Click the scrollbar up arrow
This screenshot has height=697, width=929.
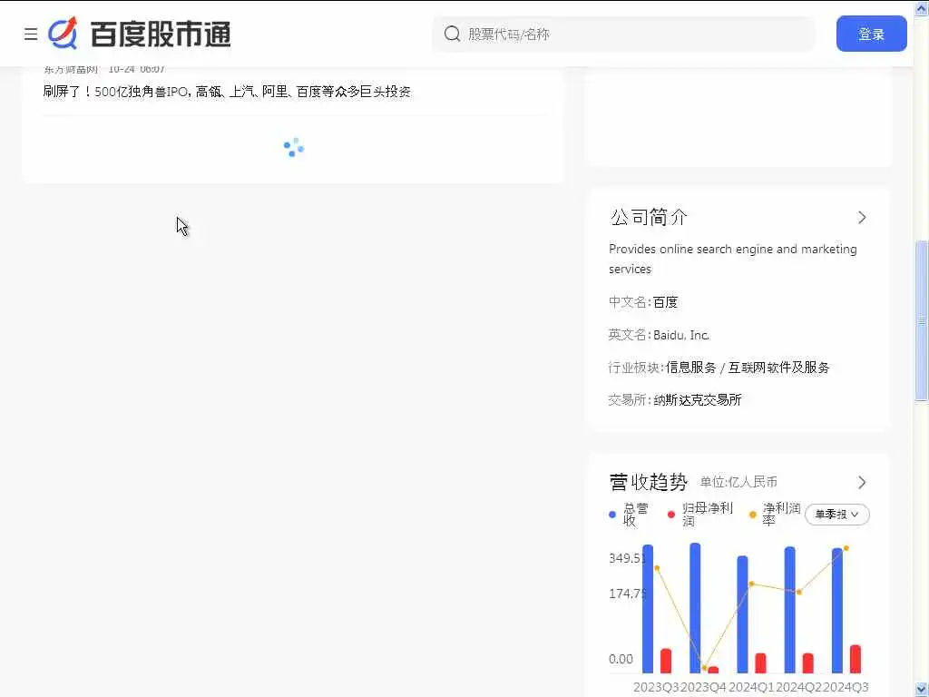pyautogui.click(x=922, y=7)
